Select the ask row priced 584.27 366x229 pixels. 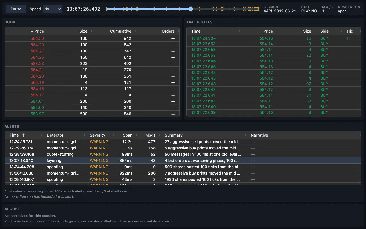coord(92,51)
